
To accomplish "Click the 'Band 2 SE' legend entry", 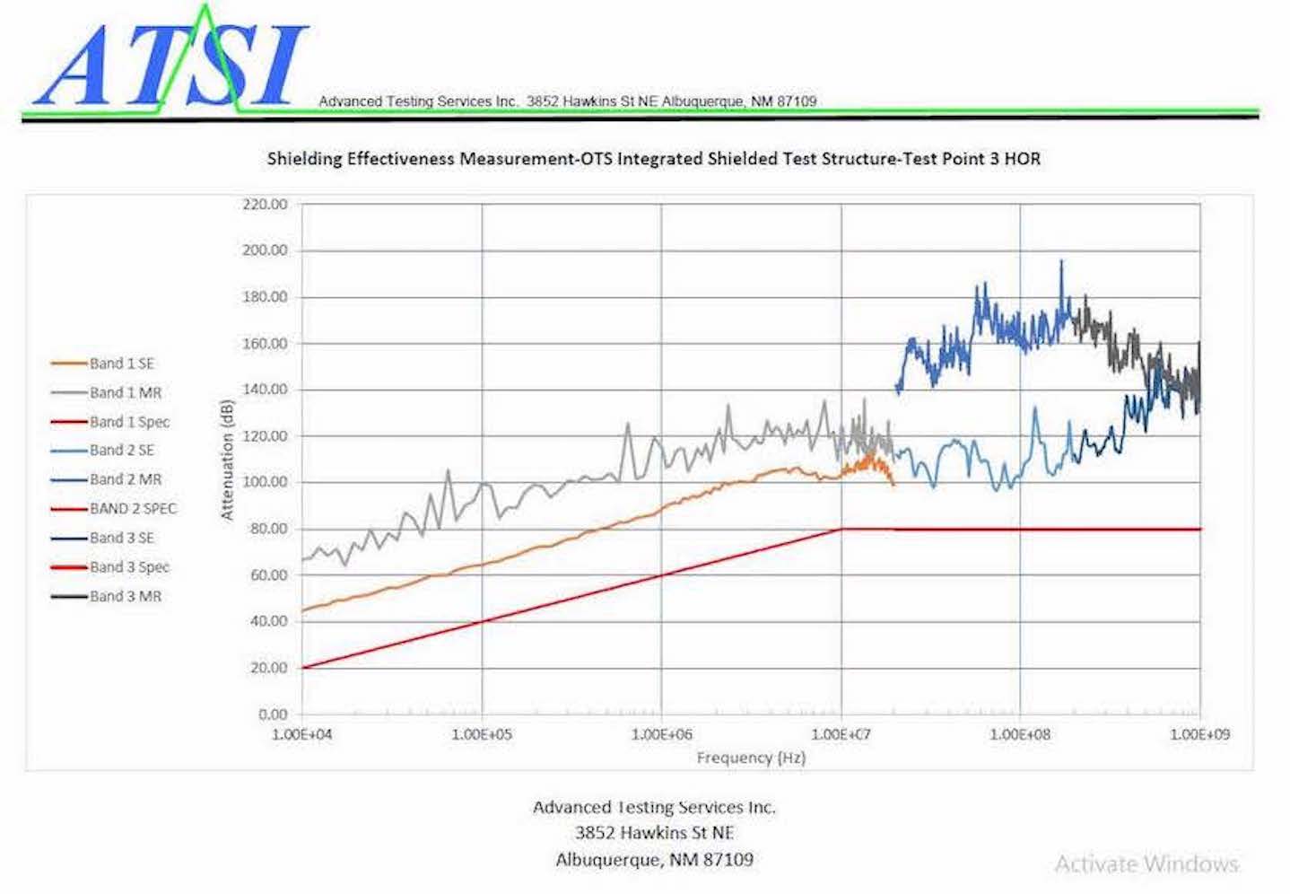I will 103,451.
